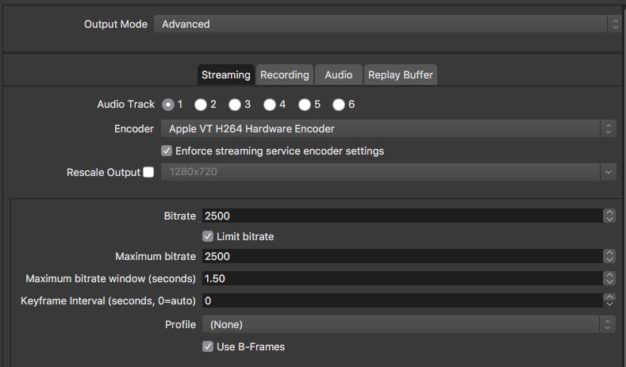
Task: Open the Output Mode dropdown
Action: (x=387, y=25)
